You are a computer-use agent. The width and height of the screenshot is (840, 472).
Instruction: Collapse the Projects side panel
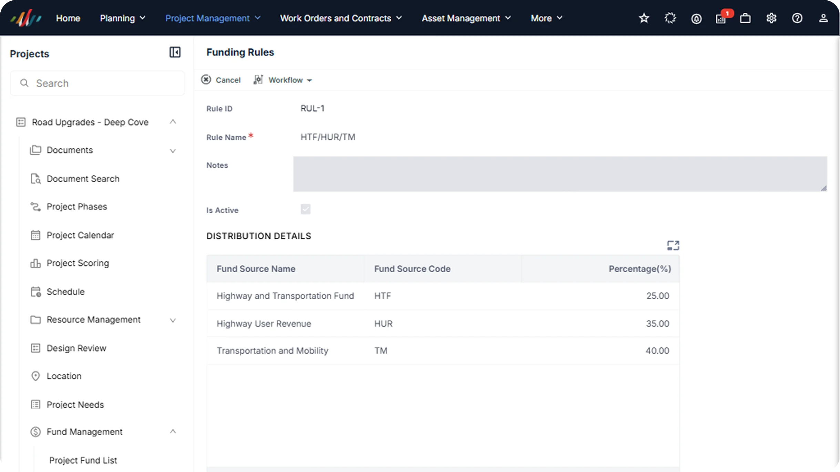175,52
